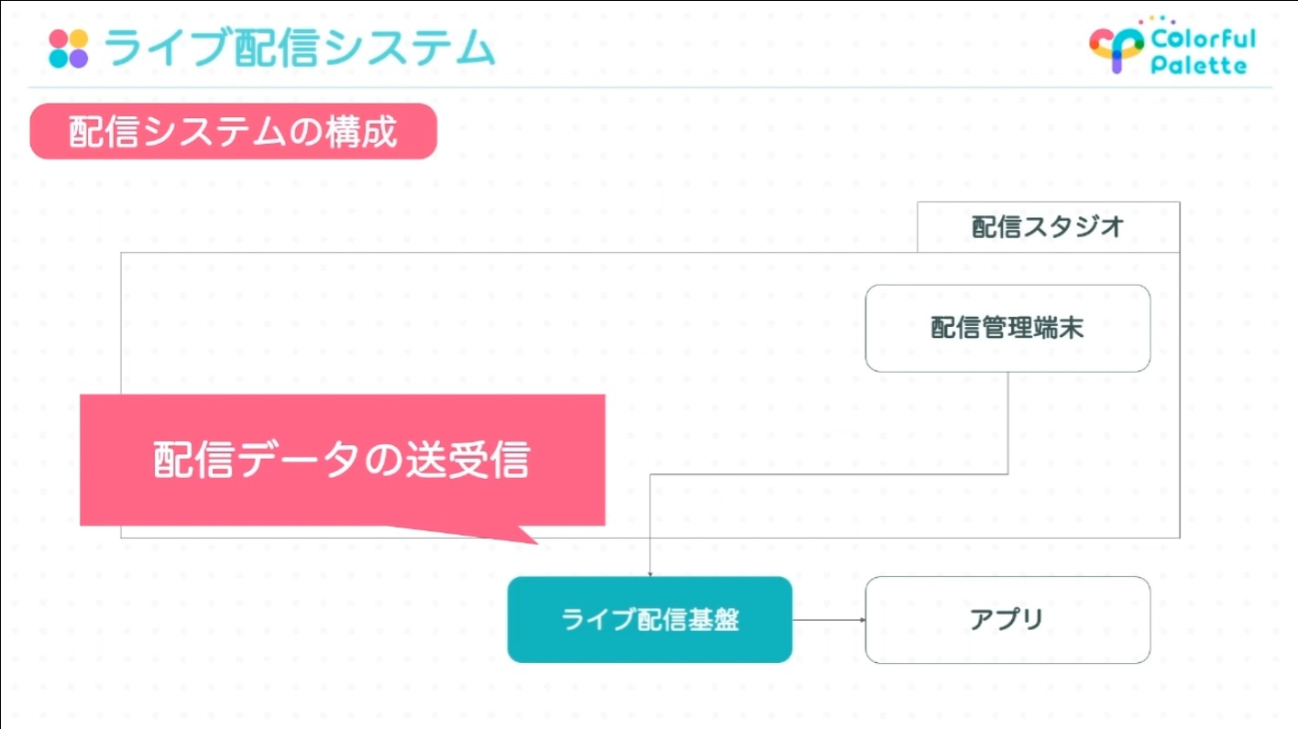Click the yellow dot in the title logo
1298x729 pixels.
pos(79,39)
